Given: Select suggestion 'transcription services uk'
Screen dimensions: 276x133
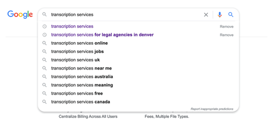Looking at the screenshot, I should 75,60.
